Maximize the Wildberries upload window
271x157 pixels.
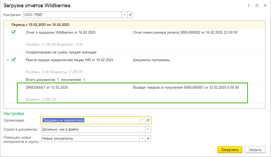coord(257,6)
